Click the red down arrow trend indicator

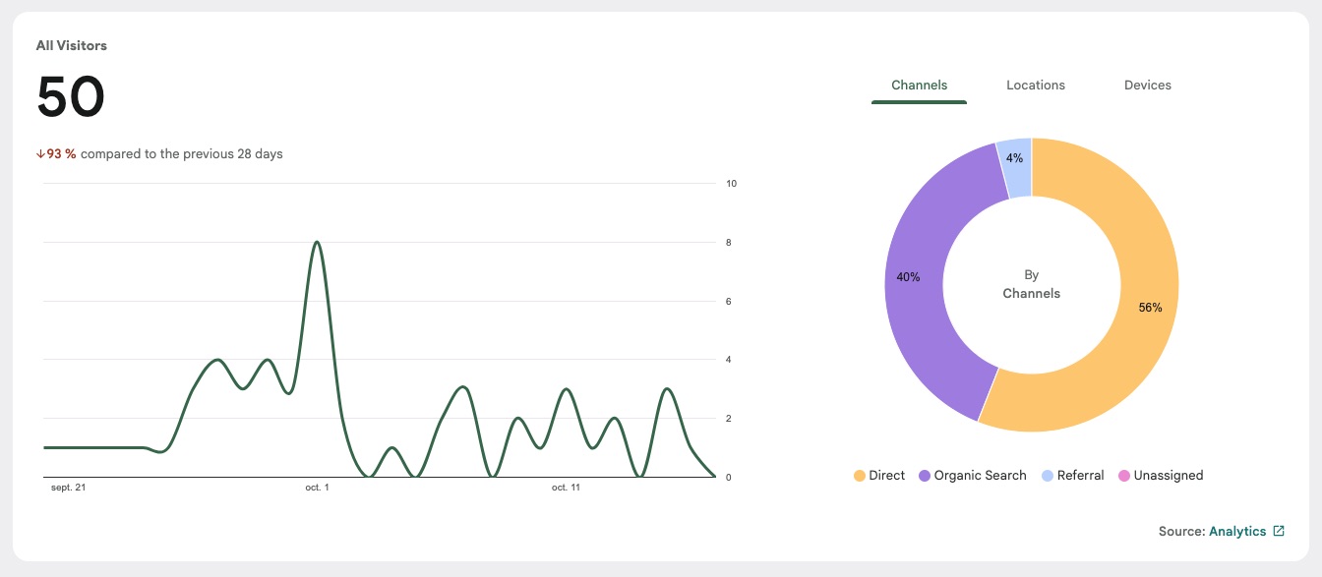click(40, 154)
